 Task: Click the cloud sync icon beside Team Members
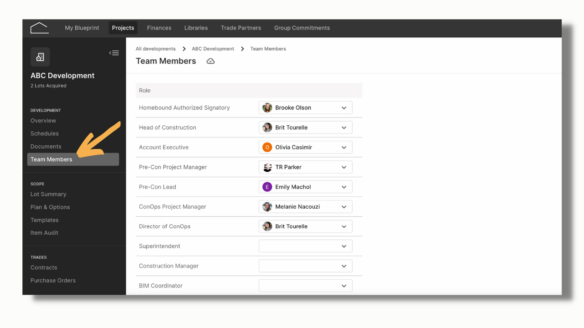210,61
